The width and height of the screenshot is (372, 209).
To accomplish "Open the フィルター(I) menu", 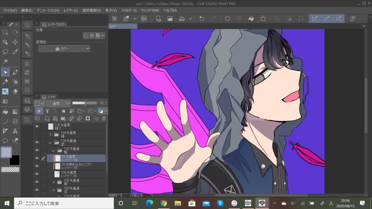I will (x=128, y=10).
